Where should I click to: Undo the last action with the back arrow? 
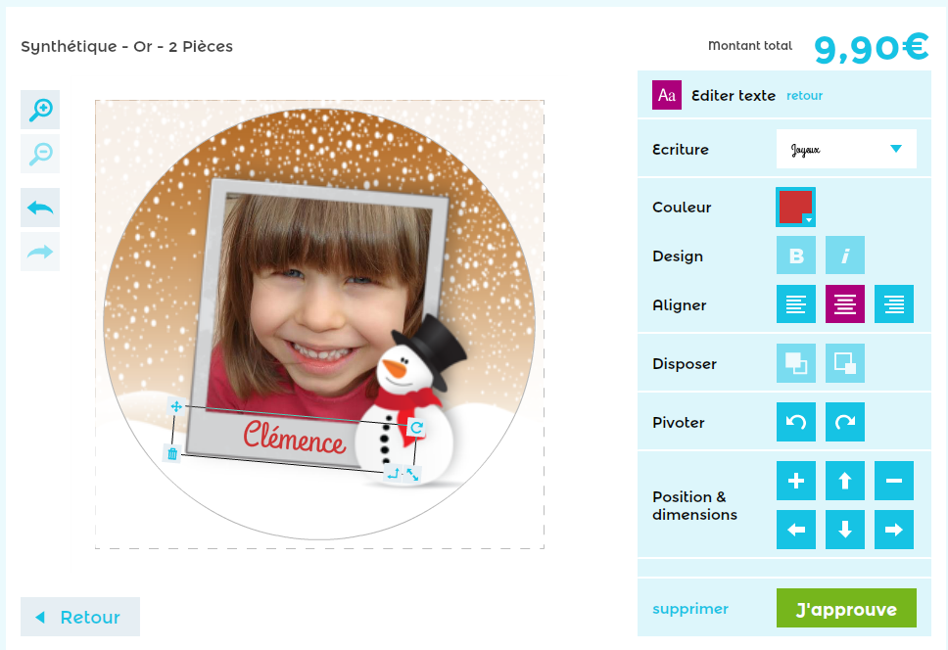click(40, 208)
